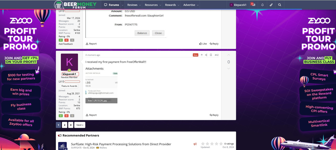336x150 pixels.
Task: Click the green 0 positive feedback above Add Feedback
Action: (61, 40)
